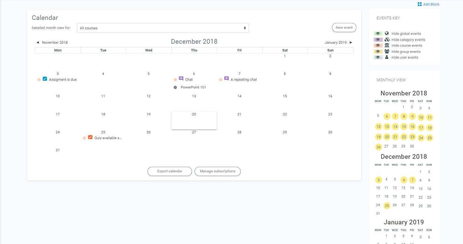Click the assignment icon on December 3
The width and height of the screenshot is (463, 244).
coord(45,79)
